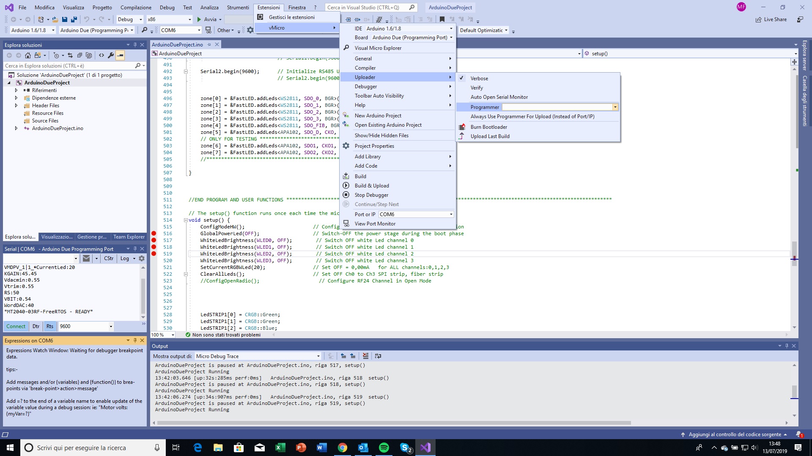Image resolution: width=812 pixels, height=456 pixels.
Task: Select Gestisci le estensioni menu entry
Action: point(297,17)
